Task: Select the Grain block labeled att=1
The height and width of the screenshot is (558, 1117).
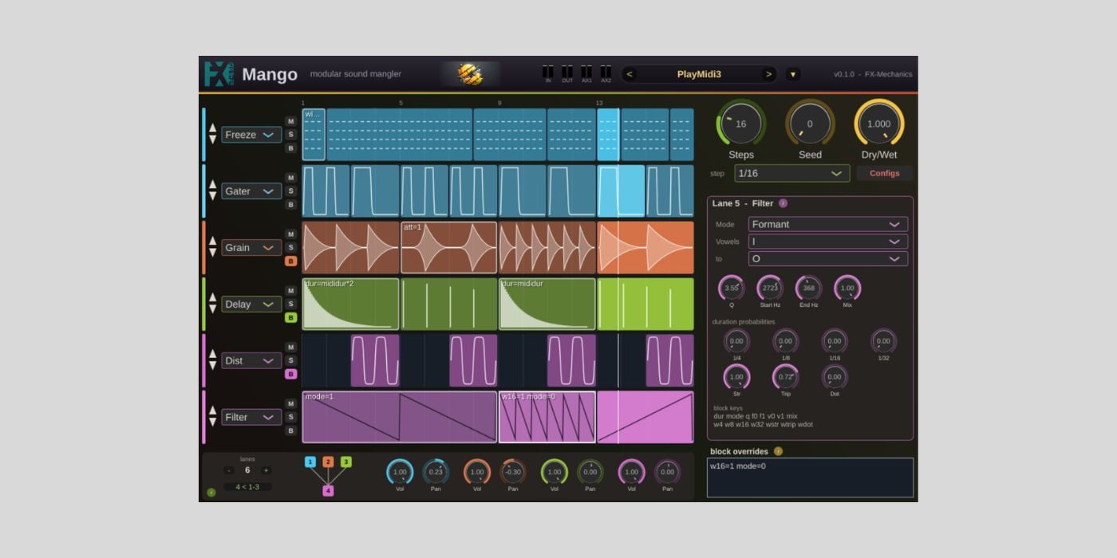Action: point(448,248)
